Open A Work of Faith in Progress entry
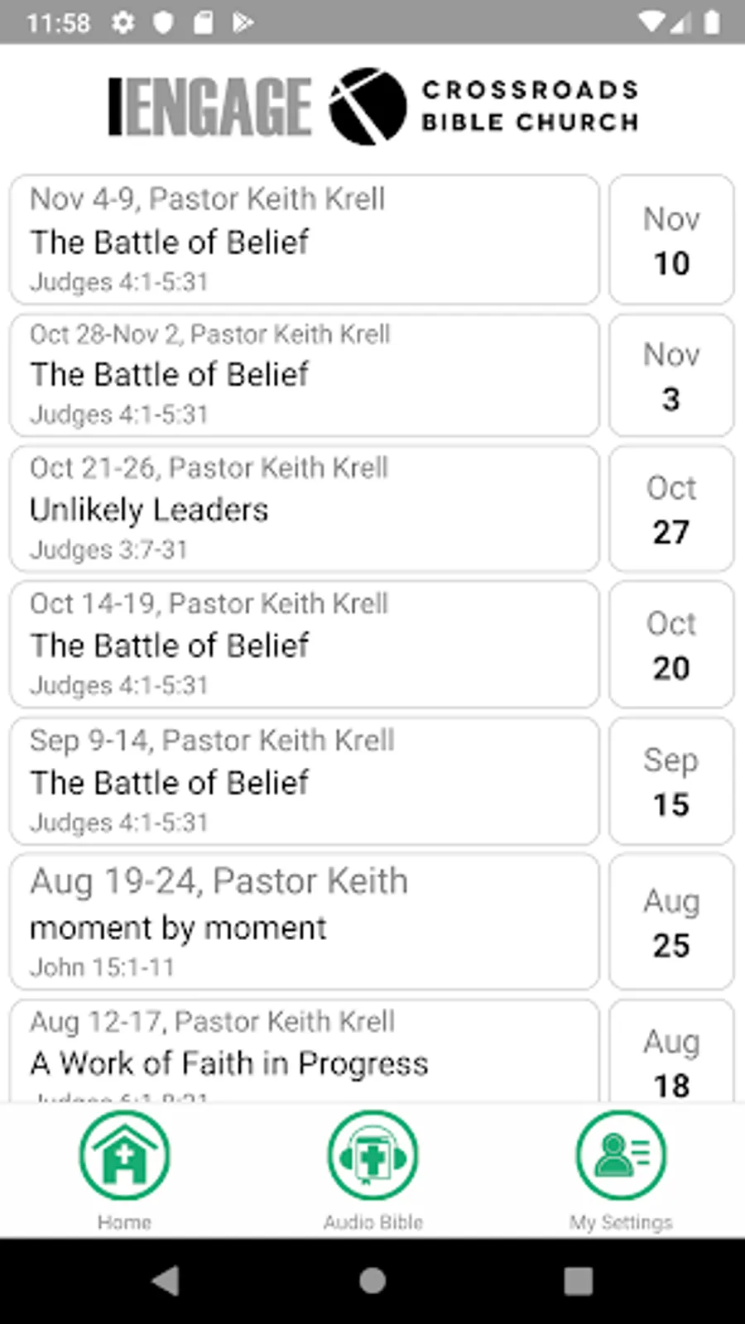Viewport: 745px width, 1324px height. (x=305, y=1051)
